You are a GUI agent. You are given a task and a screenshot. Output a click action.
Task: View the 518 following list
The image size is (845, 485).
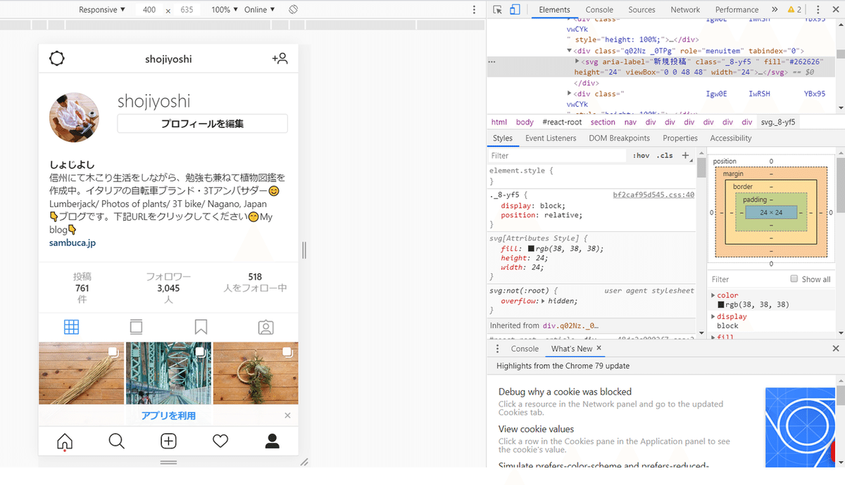(255, 283)
